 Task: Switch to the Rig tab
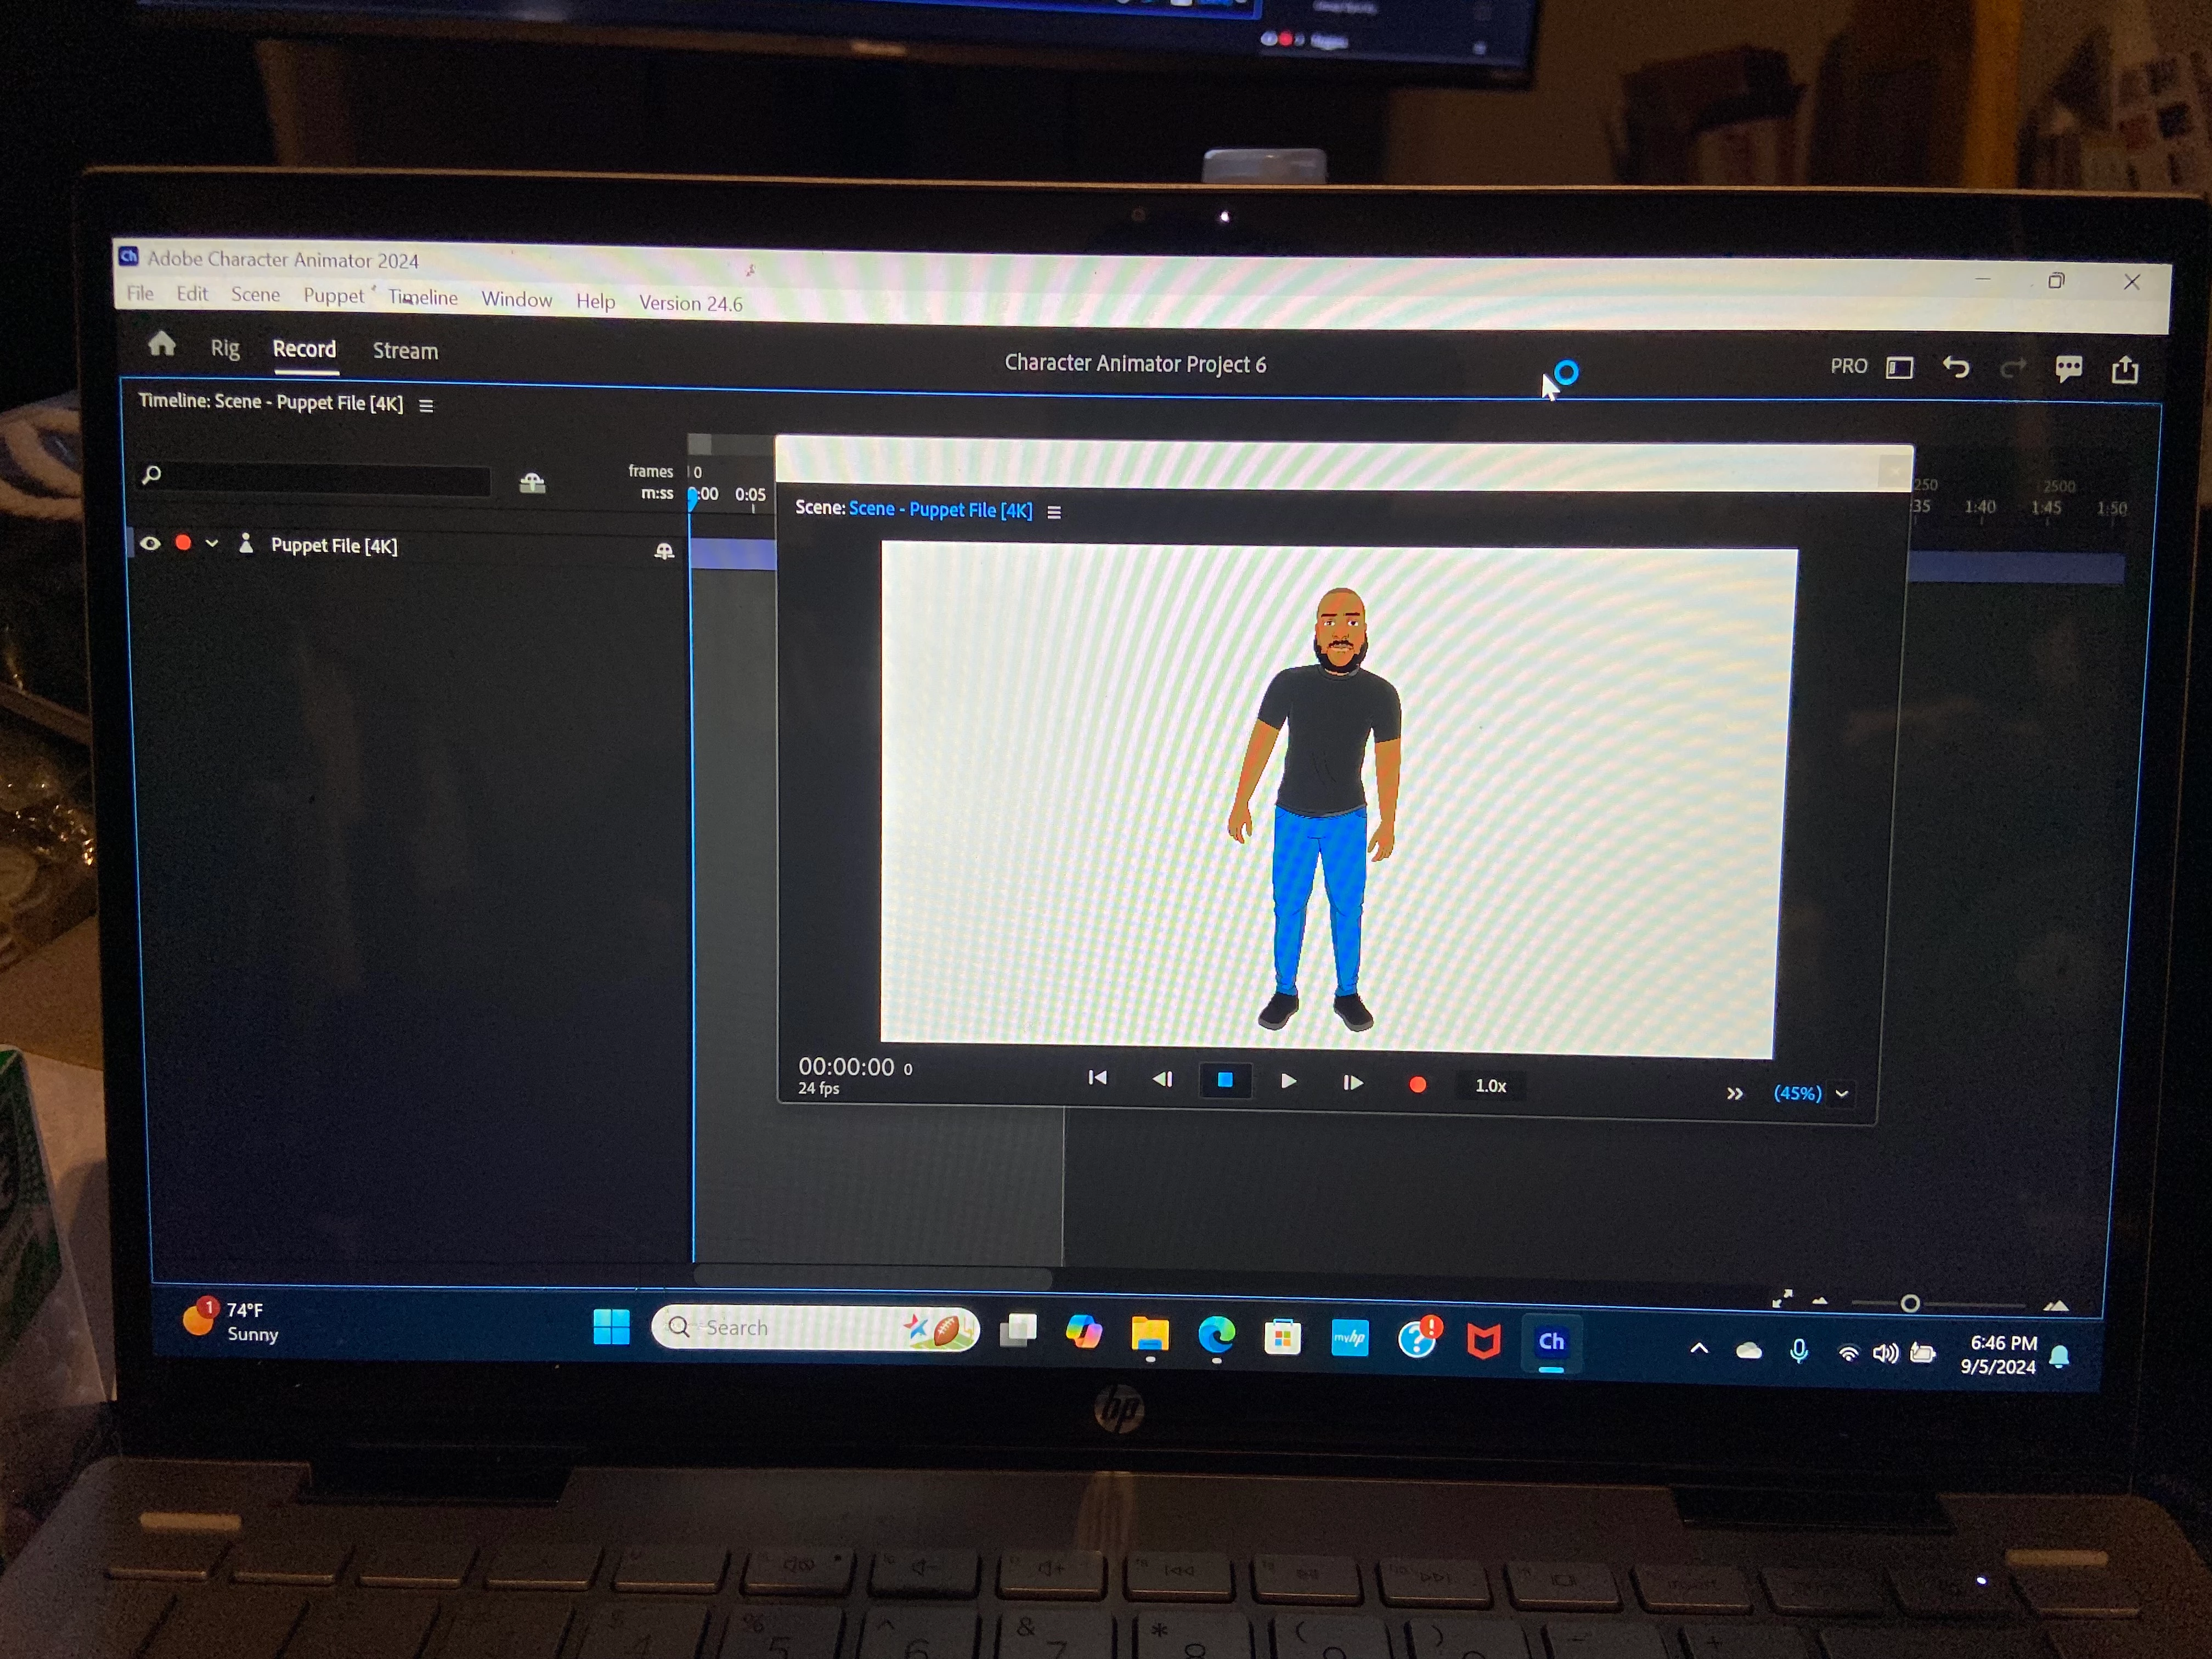pos(225,348)
